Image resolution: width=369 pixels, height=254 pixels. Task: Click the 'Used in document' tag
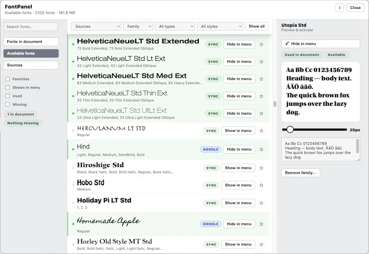(x=302, y=55)
